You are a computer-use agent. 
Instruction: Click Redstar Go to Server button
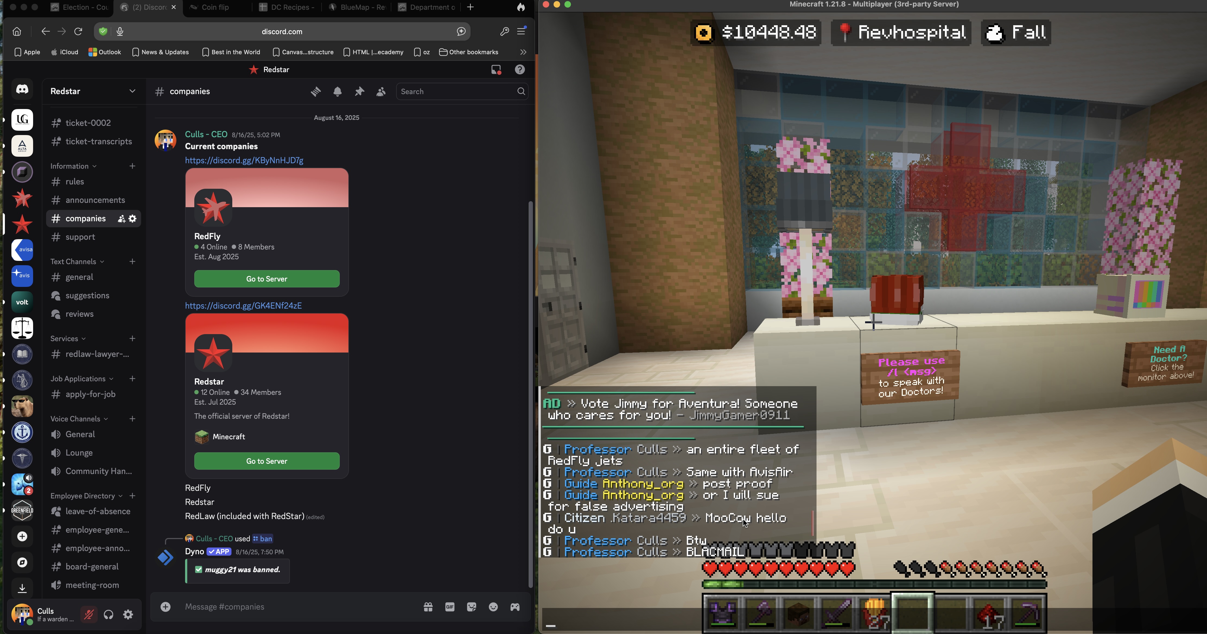266,461
